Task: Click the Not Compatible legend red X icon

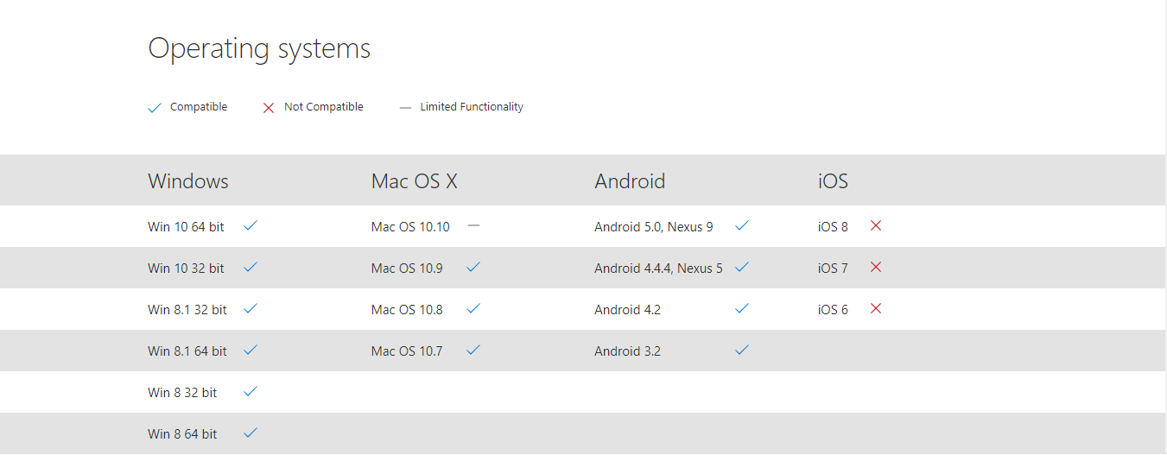Action: click(269, 108)
